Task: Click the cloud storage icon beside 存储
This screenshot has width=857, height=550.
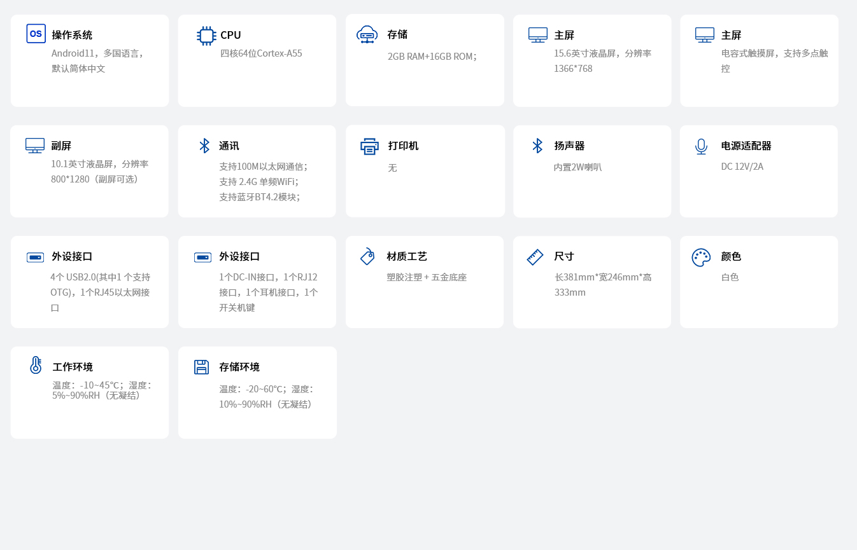Action: (367, 34)
